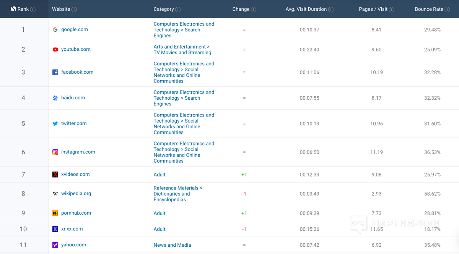Select the 00:22:40 visit duration for youtube.com
The image size is (459, 254).
[x=309, y=50]
